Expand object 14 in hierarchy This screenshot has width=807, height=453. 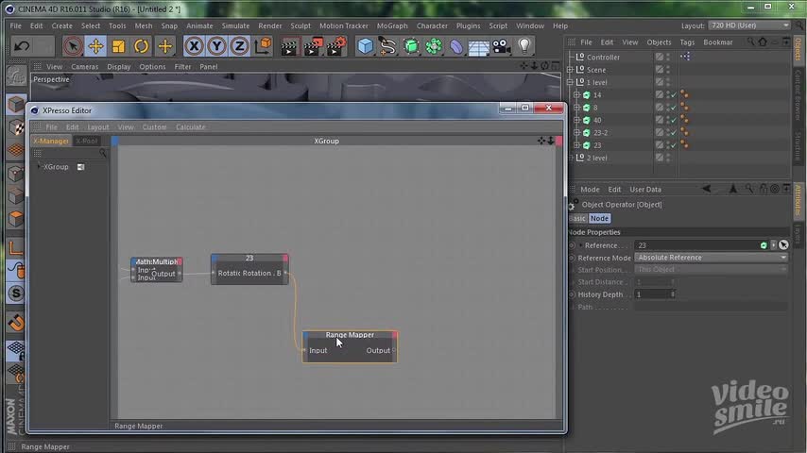(x=577, y=95)
